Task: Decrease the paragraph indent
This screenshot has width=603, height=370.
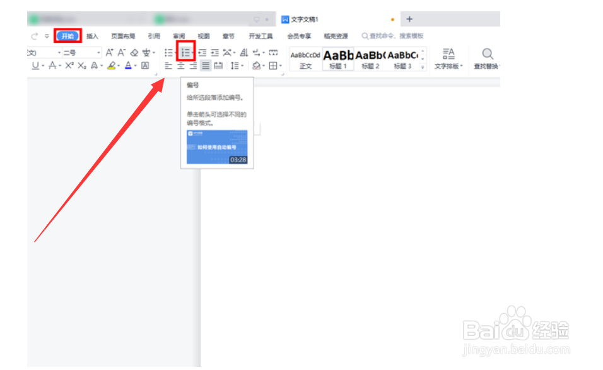Action: point(202,53)
